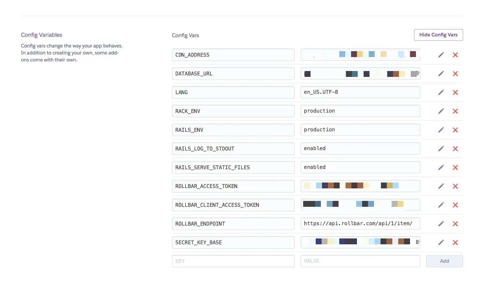Select the RAILS_SERVE_STATIC_FILES key field
The width and height of the screenshot is (501, 287).
(x=233, y=167)
